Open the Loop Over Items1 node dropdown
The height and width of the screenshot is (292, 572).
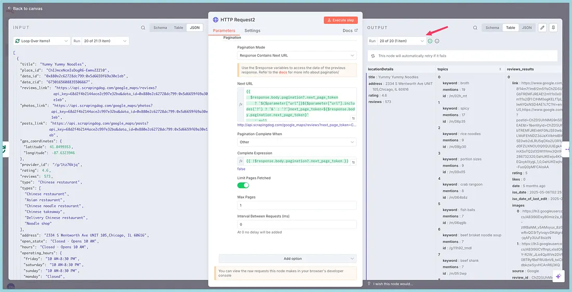(42, 41)
